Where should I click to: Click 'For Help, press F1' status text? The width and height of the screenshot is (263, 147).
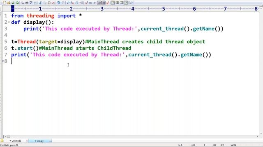coord(9,145)
